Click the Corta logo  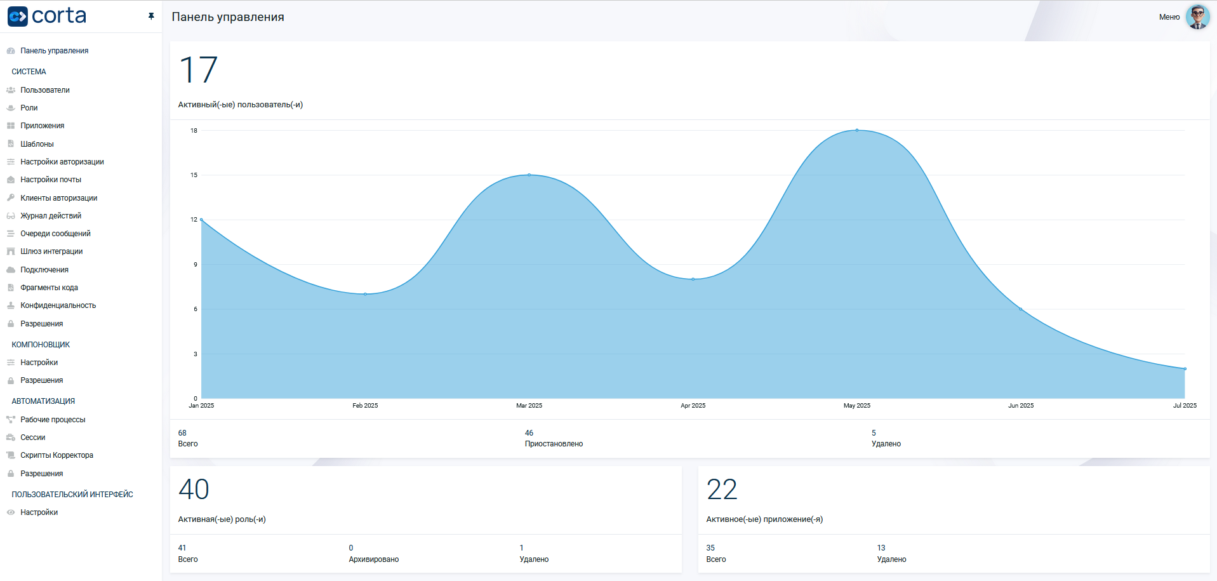[x=47, y=16]
